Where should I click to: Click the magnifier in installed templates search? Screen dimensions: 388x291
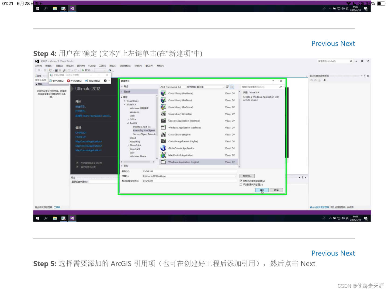coord(280,87)
